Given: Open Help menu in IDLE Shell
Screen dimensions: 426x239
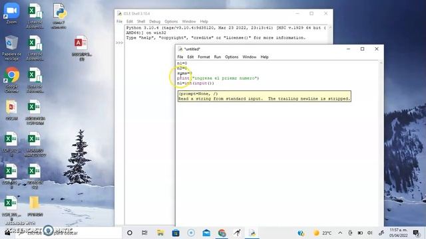Looking at the screenshot, I should click(204, 21).
